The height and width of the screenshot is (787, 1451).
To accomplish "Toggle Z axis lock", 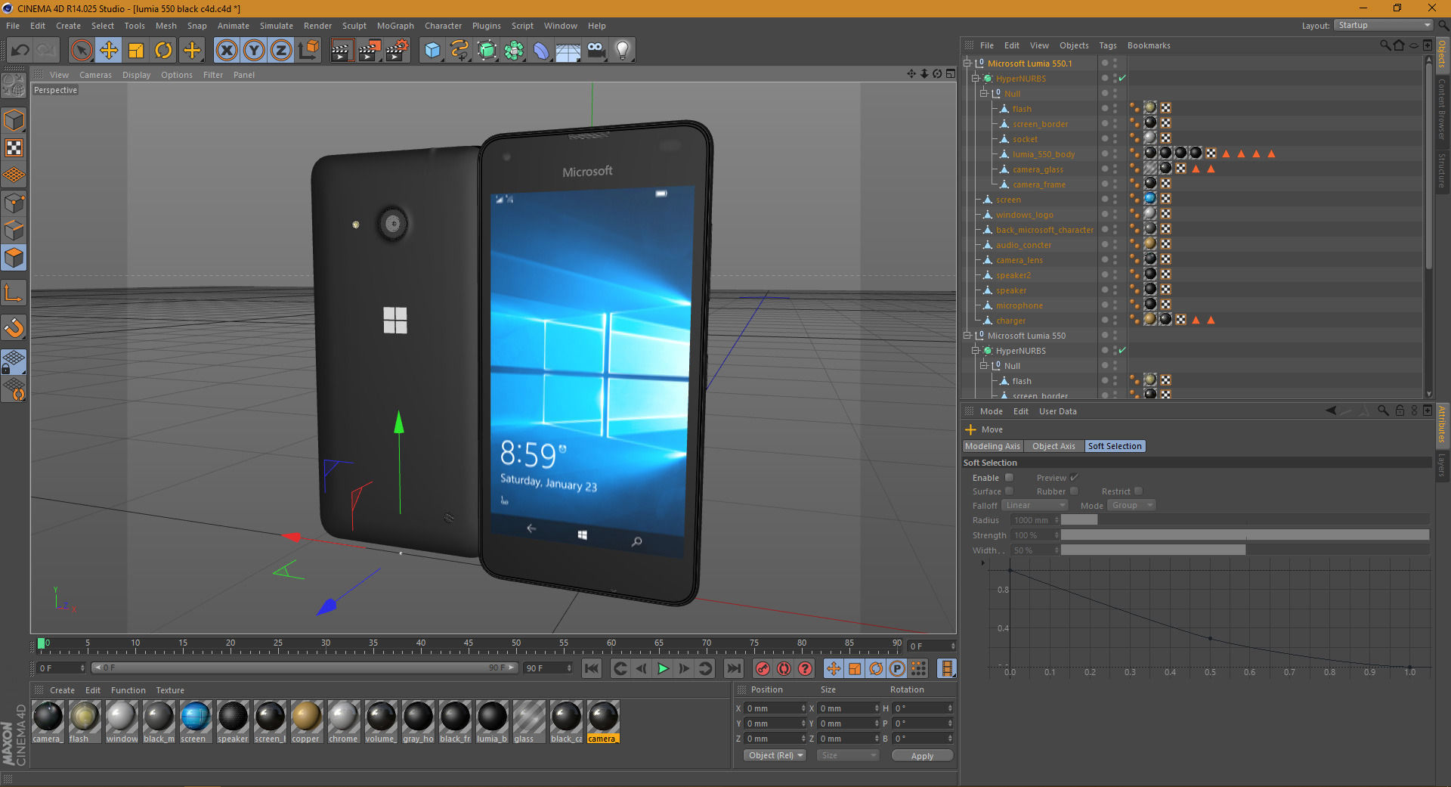I will pos(281,51).
